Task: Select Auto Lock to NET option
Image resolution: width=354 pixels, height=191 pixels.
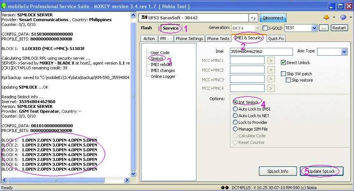Action: tap(235, 115)
